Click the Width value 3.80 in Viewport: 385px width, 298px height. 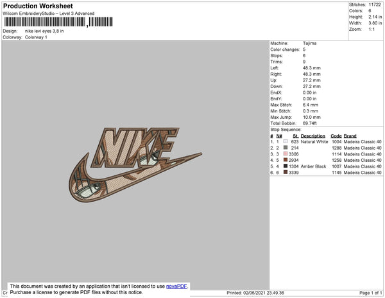[x=375, y=23]
